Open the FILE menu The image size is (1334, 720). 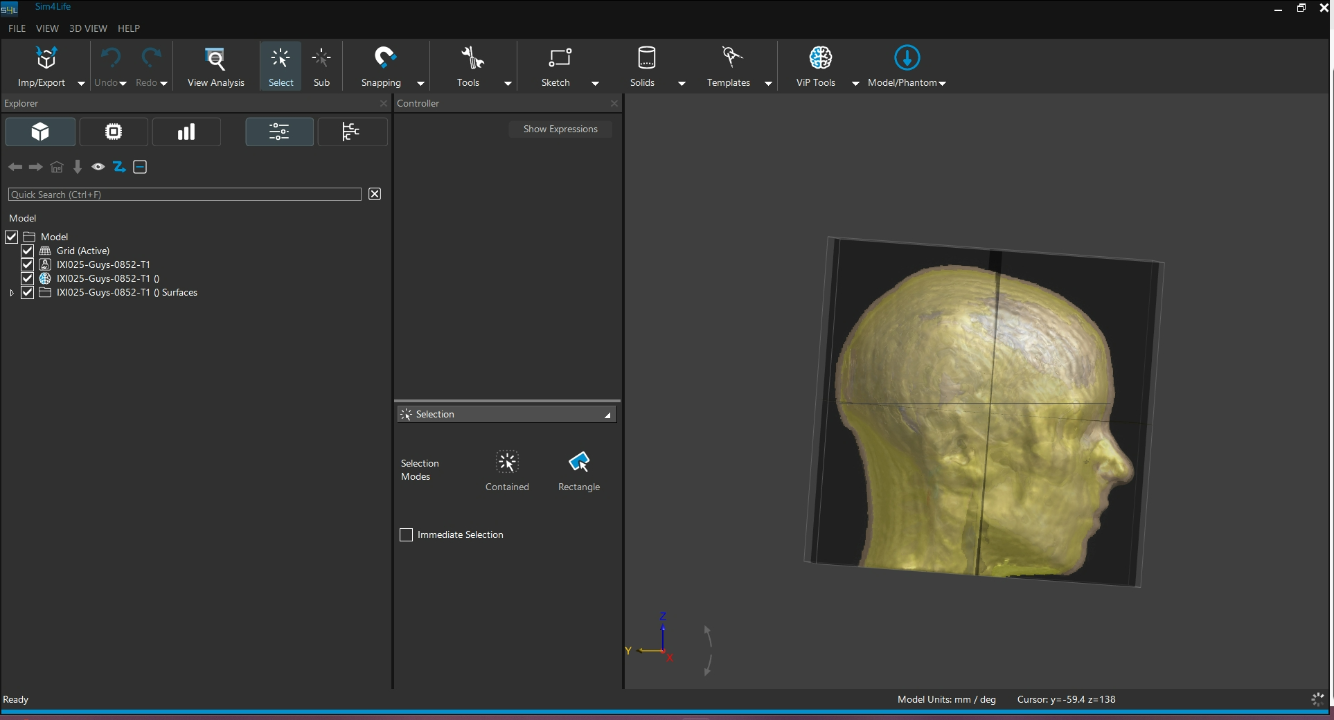[17, 28]
